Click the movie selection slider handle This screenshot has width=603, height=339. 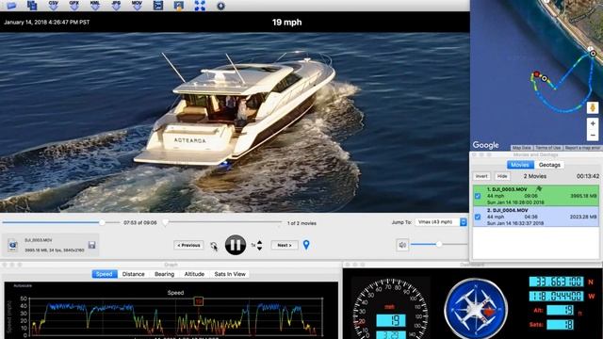point(166,222)
